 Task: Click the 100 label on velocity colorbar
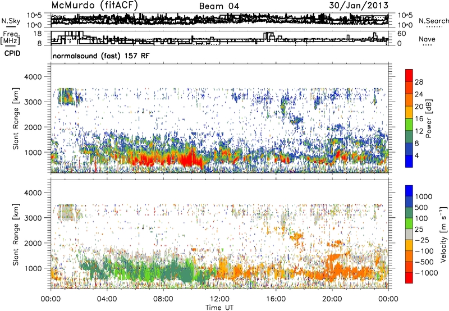pyautogui.click(x=421, y=218)
